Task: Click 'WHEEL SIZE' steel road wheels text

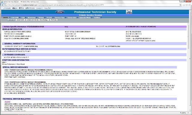Action: click(80, 39)
